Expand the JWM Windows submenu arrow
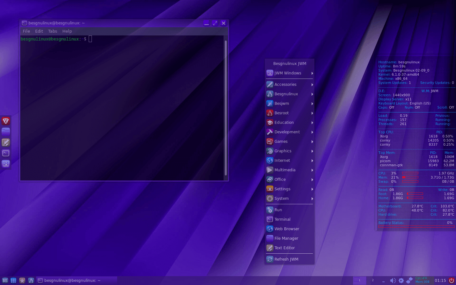 click(312, 73)
